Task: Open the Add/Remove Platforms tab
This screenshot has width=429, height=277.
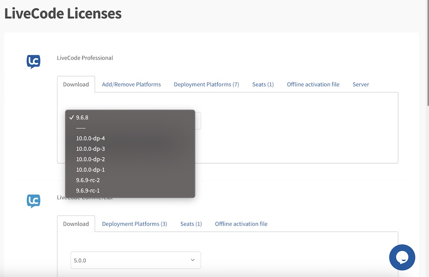Action: click(x=131, y=84)
